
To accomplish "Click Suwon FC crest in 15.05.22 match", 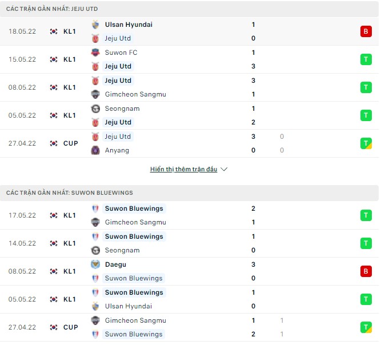I will tap(95, 53).
